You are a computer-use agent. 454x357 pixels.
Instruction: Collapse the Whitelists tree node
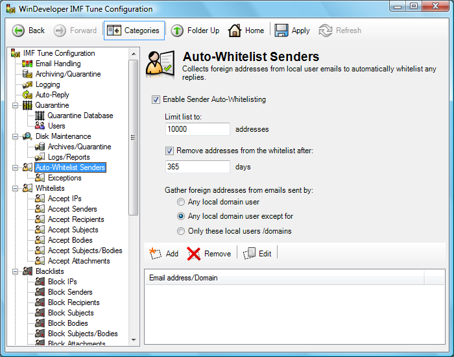tap(15, 188)
